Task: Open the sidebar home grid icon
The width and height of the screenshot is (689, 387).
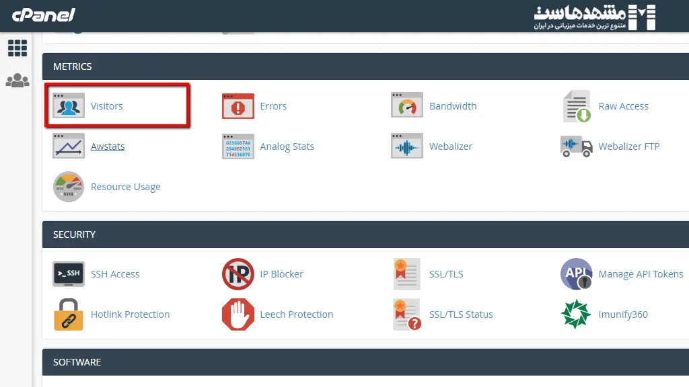Action: click(17, 48)
